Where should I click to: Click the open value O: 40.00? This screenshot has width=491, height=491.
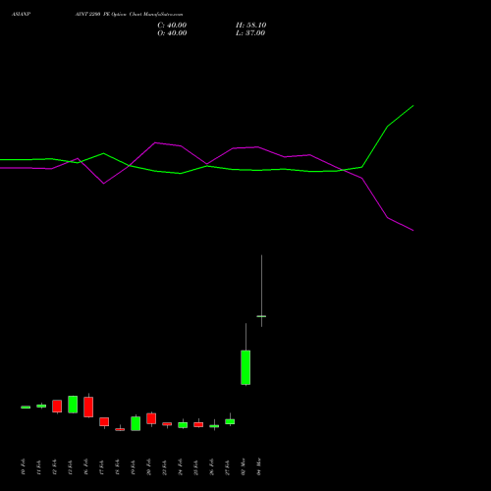[x=172, y=33]
